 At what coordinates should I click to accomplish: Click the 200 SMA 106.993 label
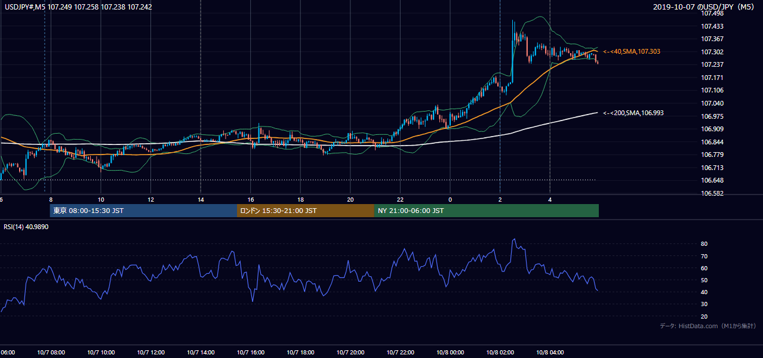point(633,113)
